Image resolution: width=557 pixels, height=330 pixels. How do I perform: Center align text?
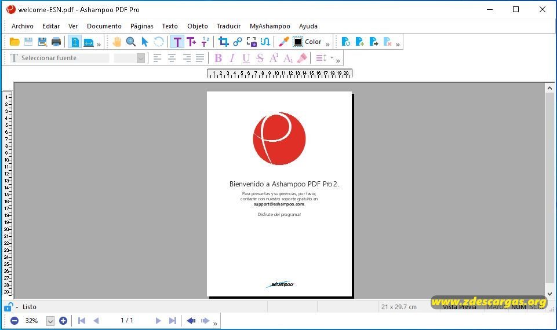[x=172, y=58]
